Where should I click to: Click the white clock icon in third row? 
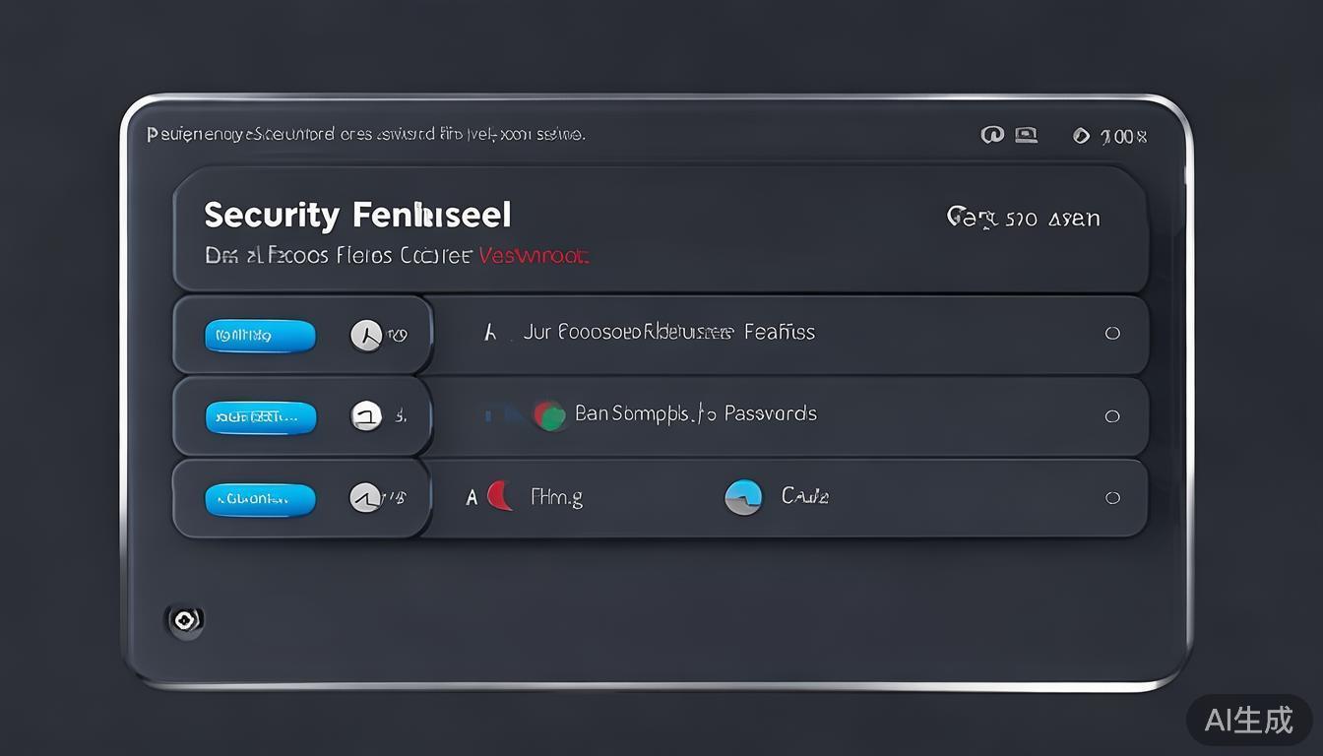point(365,498)
